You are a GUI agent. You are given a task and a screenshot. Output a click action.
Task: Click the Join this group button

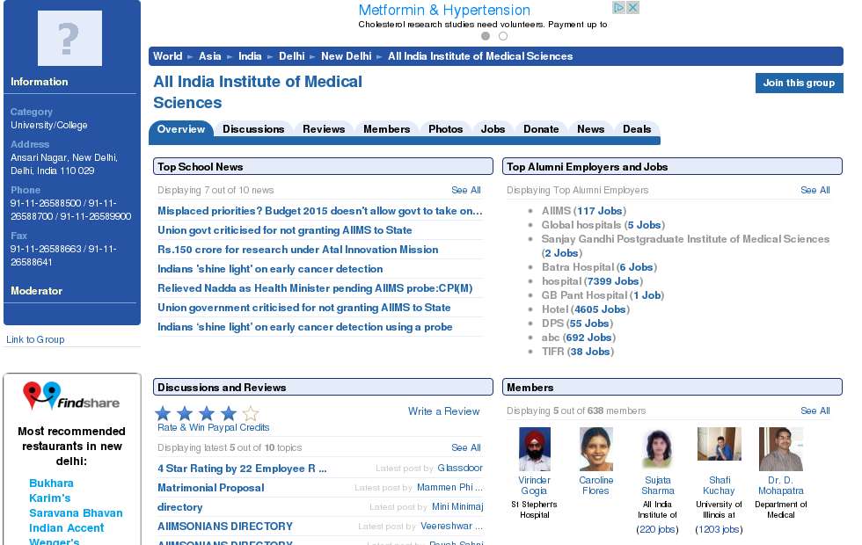(799, 83)
